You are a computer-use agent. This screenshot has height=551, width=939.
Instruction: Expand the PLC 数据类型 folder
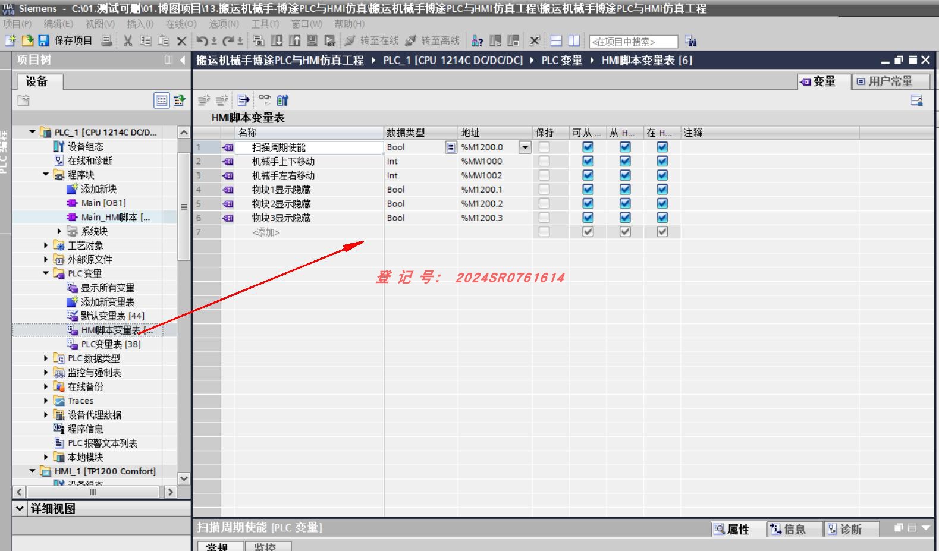coord(46,358)
